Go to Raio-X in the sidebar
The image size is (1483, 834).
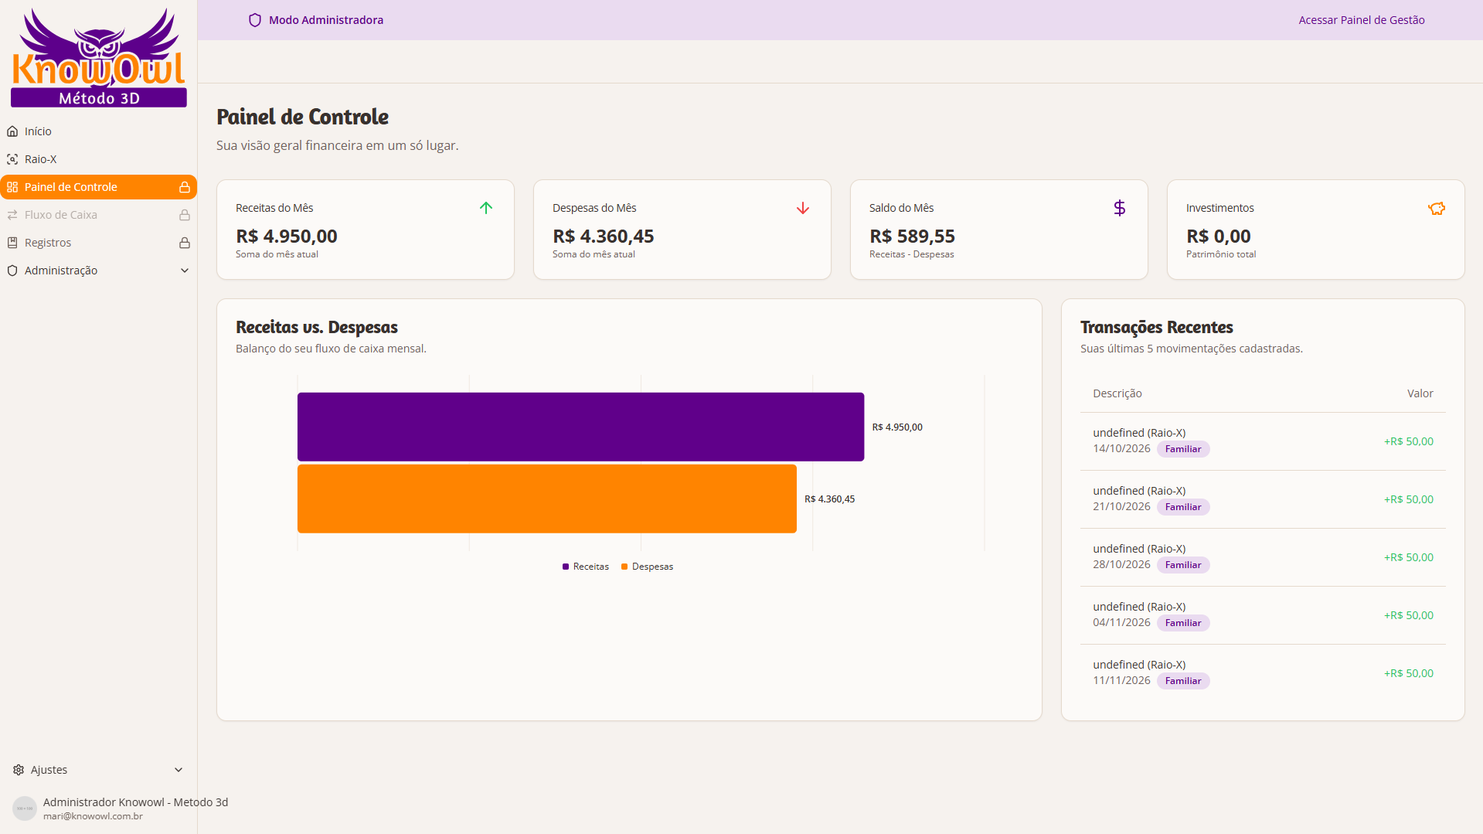(40, 159)
